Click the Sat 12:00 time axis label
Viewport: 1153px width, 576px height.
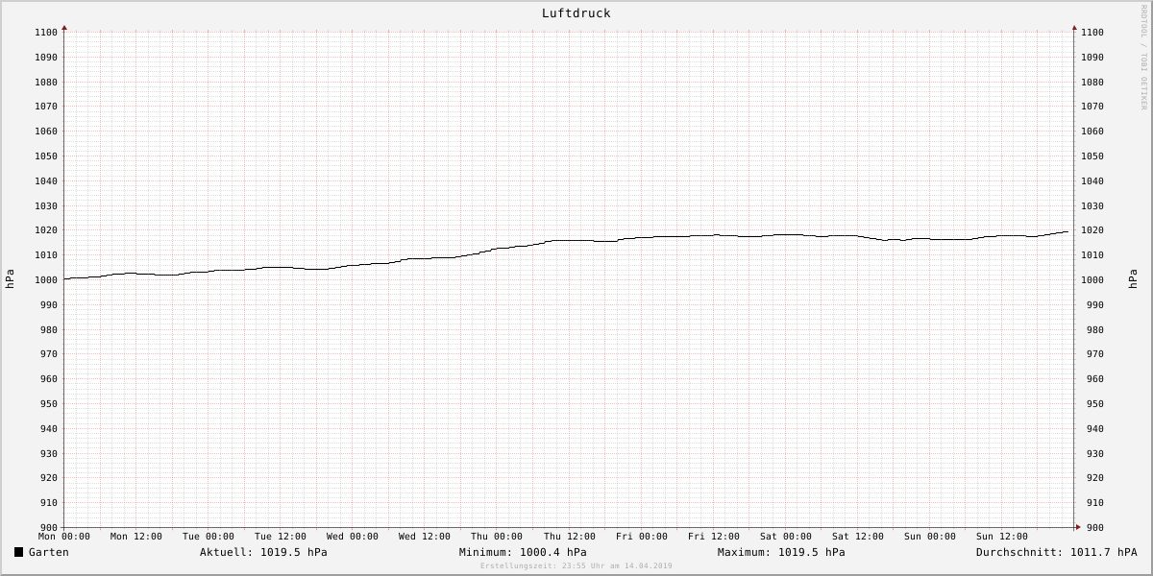tap(858, 537)
